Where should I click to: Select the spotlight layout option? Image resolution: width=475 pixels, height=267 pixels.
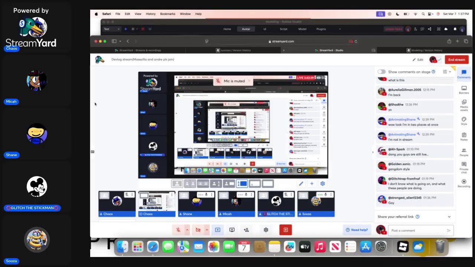[216, 184]
